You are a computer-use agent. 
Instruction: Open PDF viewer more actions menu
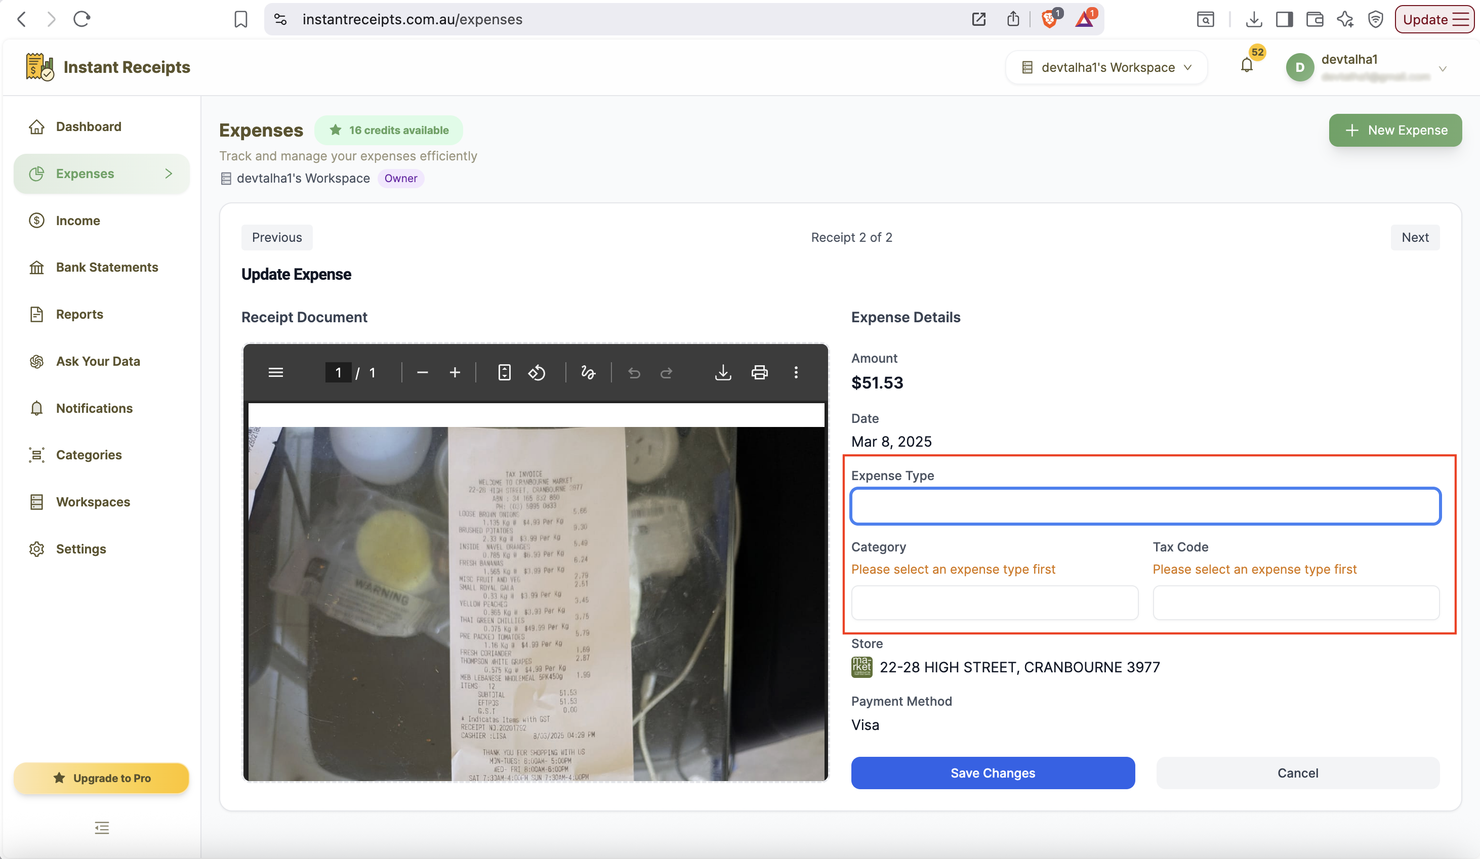[x=796, y=372]
